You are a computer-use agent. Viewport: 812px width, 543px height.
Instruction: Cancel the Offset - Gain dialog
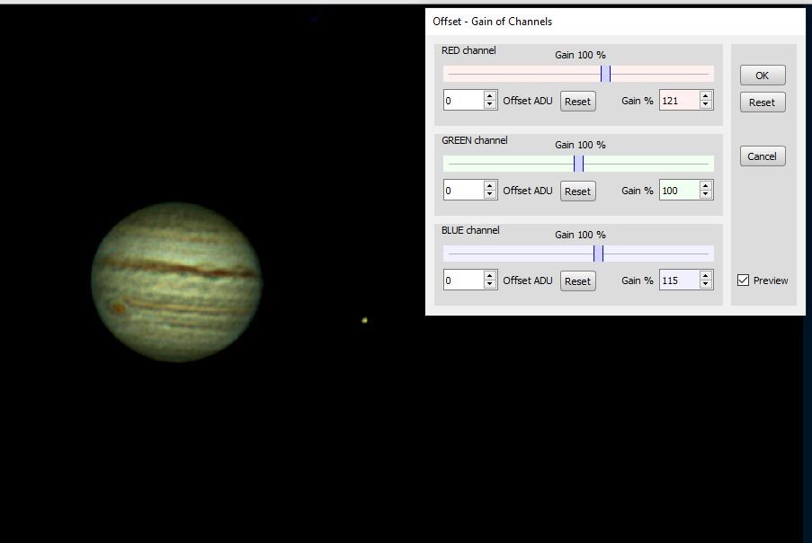pyautogui.click(x=762, y=156)
